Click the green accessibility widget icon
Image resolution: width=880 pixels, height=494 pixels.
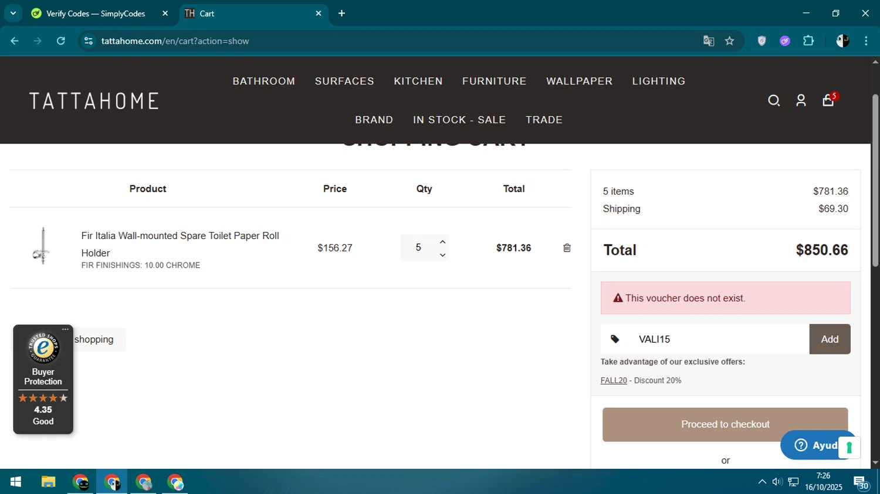849,448
